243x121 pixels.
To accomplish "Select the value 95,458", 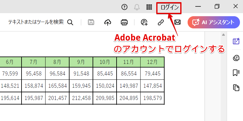I will coord(34,74).
